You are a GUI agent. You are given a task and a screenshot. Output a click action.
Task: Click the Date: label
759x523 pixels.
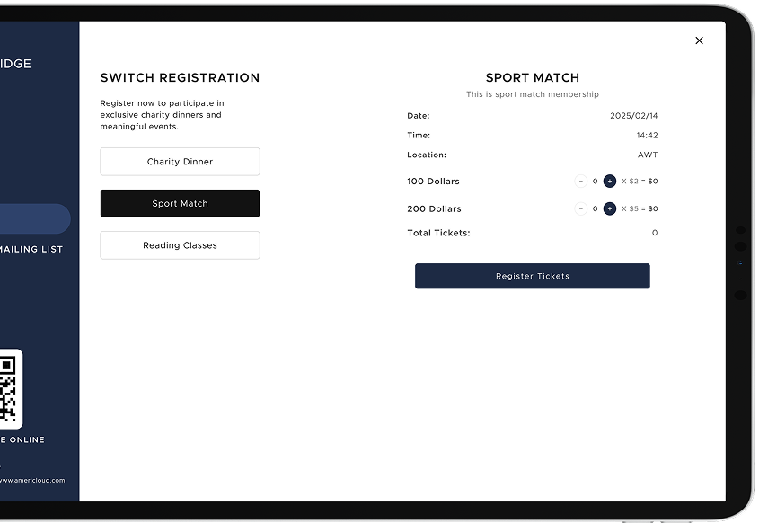419,116
